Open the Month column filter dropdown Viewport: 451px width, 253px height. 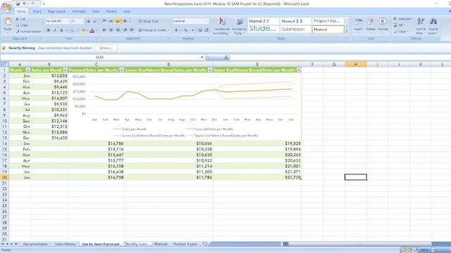click(28, 70)
